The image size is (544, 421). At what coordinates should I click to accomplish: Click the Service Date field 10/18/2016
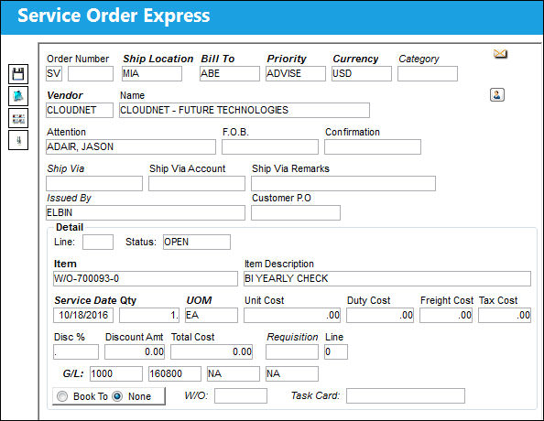[83, 315]
